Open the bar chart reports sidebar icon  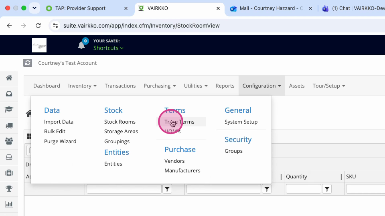[9, 204]
